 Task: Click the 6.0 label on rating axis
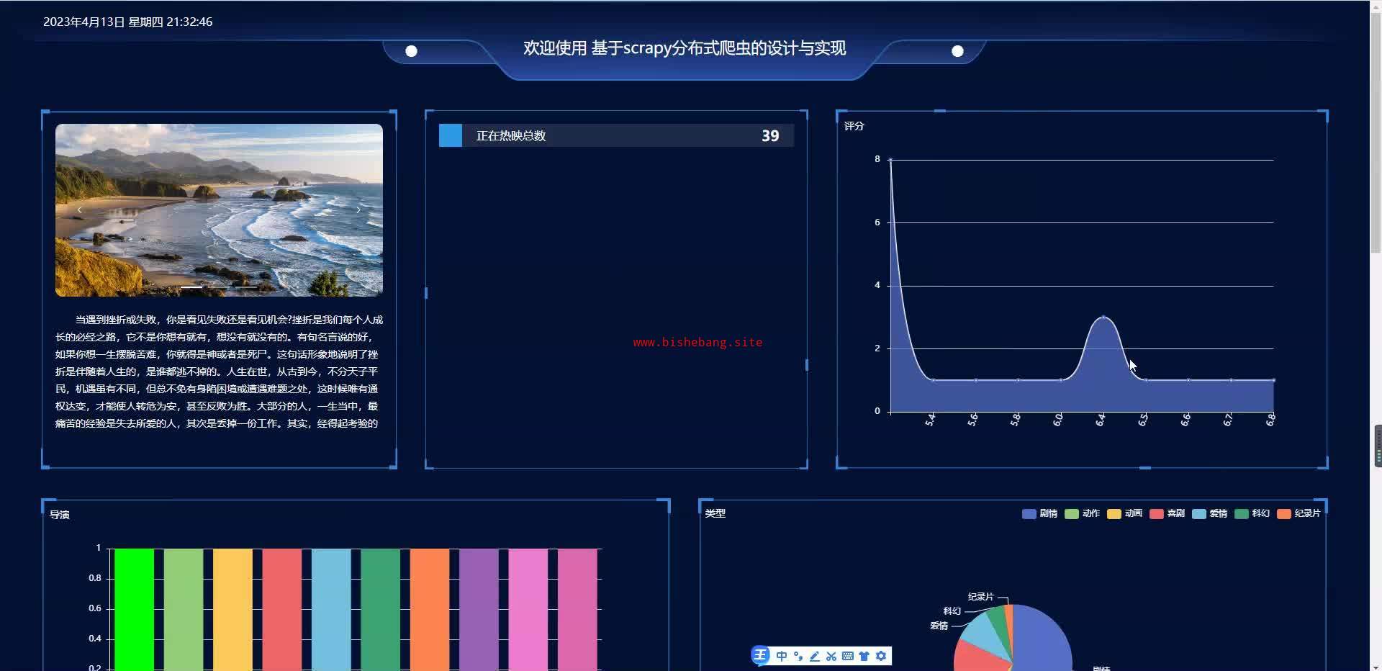1058,420
